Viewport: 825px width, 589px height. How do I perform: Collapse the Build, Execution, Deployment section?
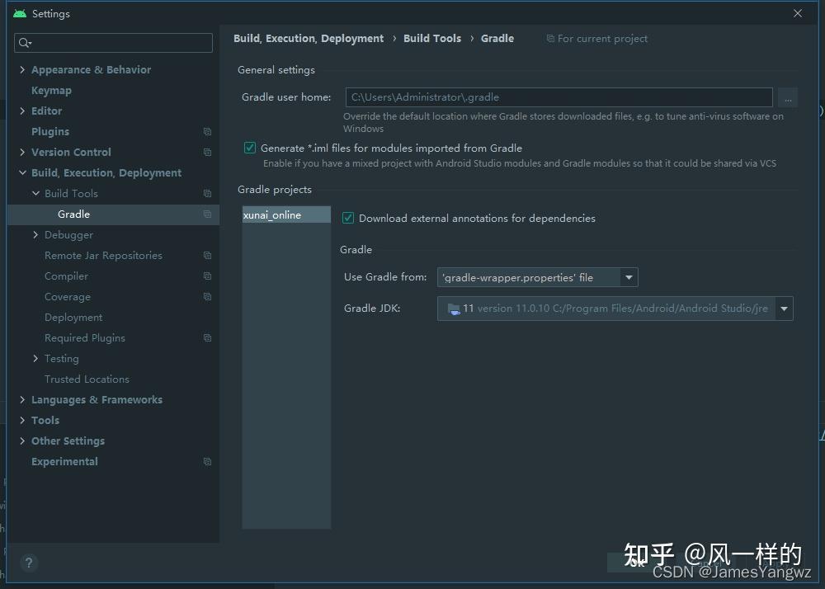click(x=22, y=172)
